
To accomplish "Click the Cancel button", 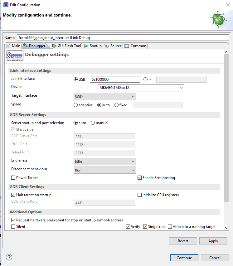I will 215,258.
